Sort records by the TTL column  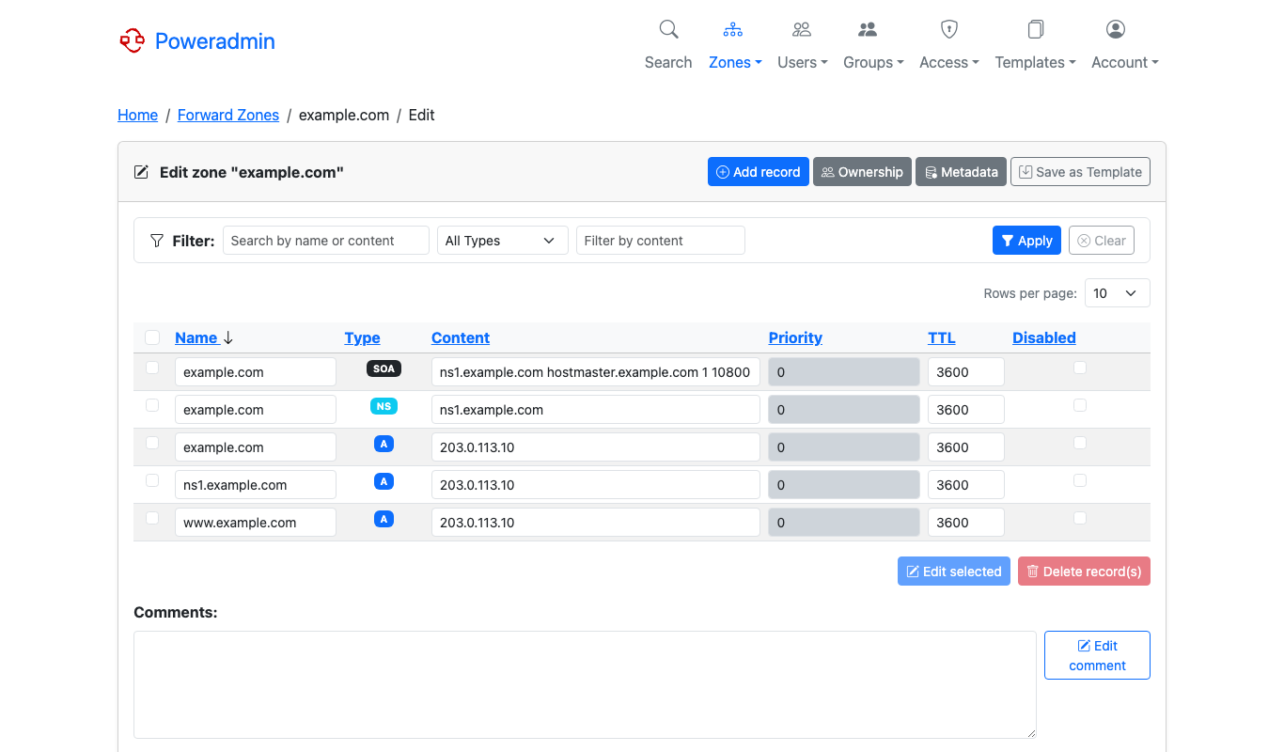(941, 337)
